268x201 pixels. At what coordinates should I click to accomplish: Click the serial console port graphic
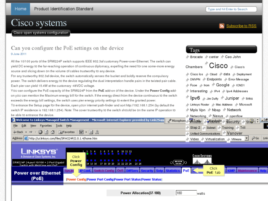[x=178, y=162]
